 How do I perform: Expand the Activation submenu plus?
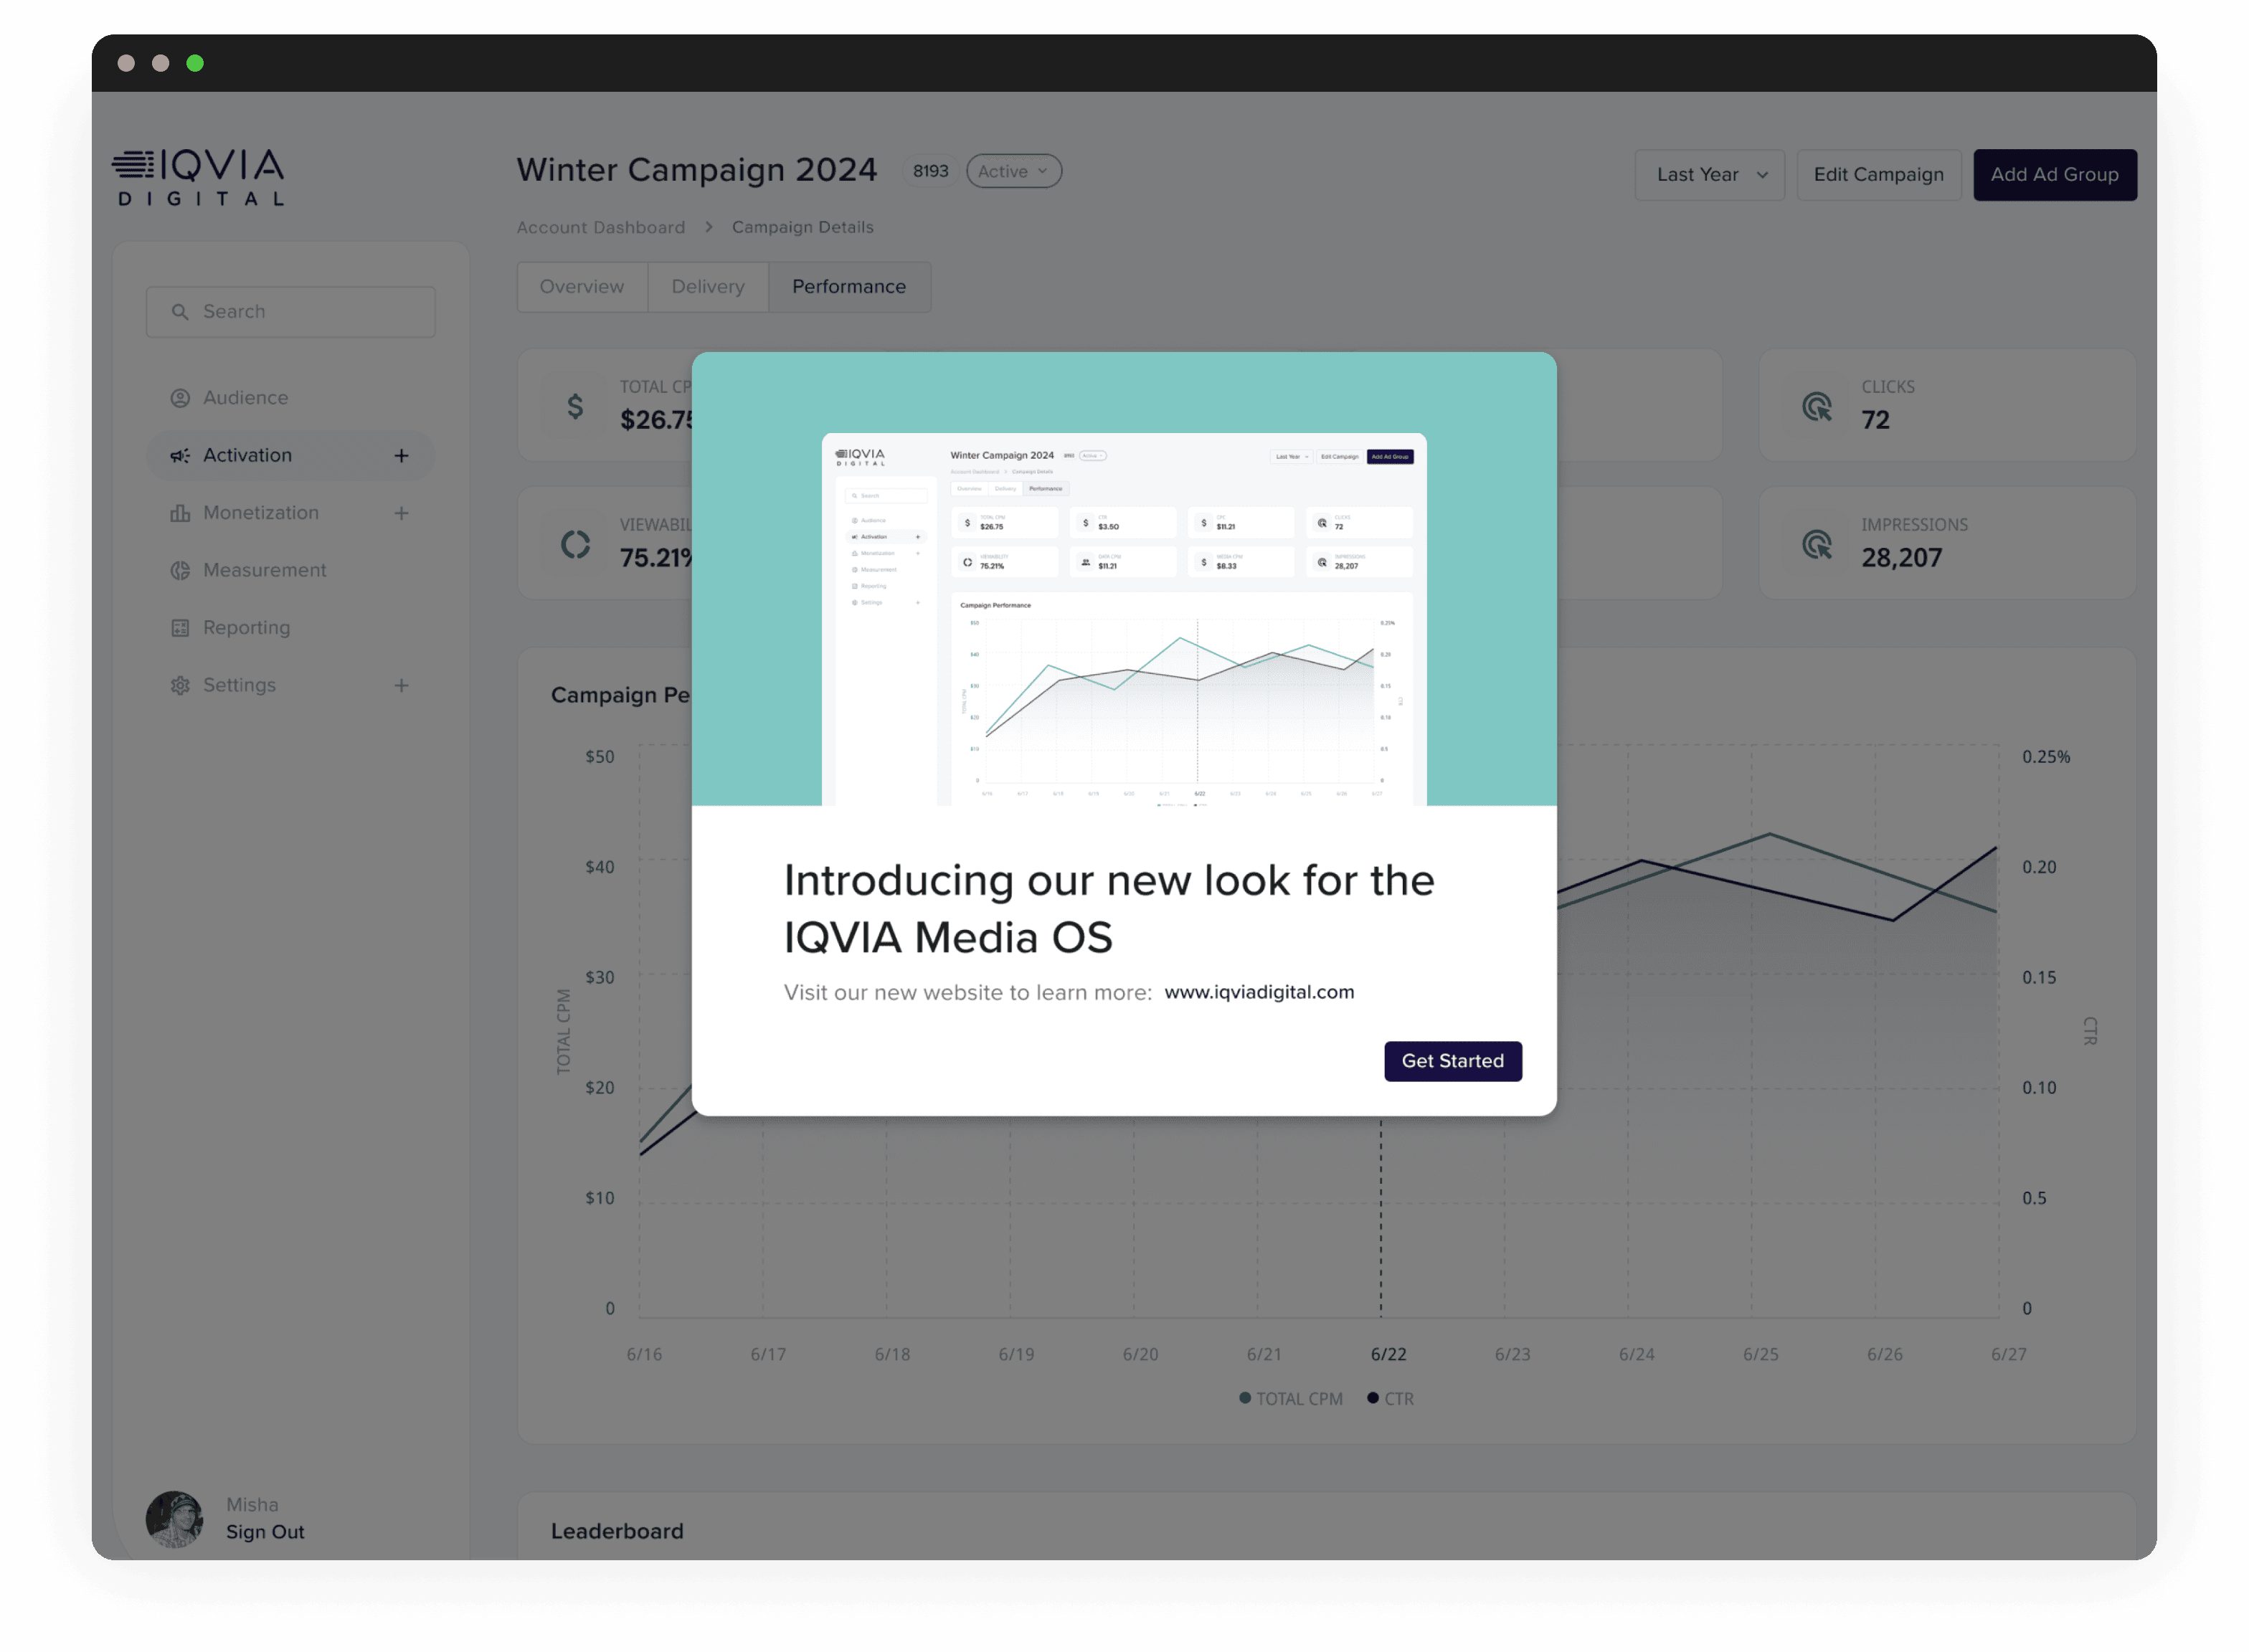(x=401, y=455)
